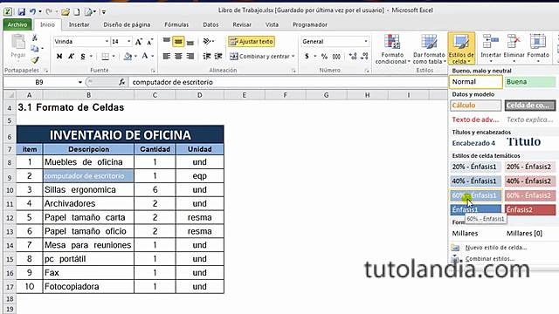Viewport: 559px width, 314px height.
Task: Switch to the Fórmulas tab
Action: tap(176, 24)
